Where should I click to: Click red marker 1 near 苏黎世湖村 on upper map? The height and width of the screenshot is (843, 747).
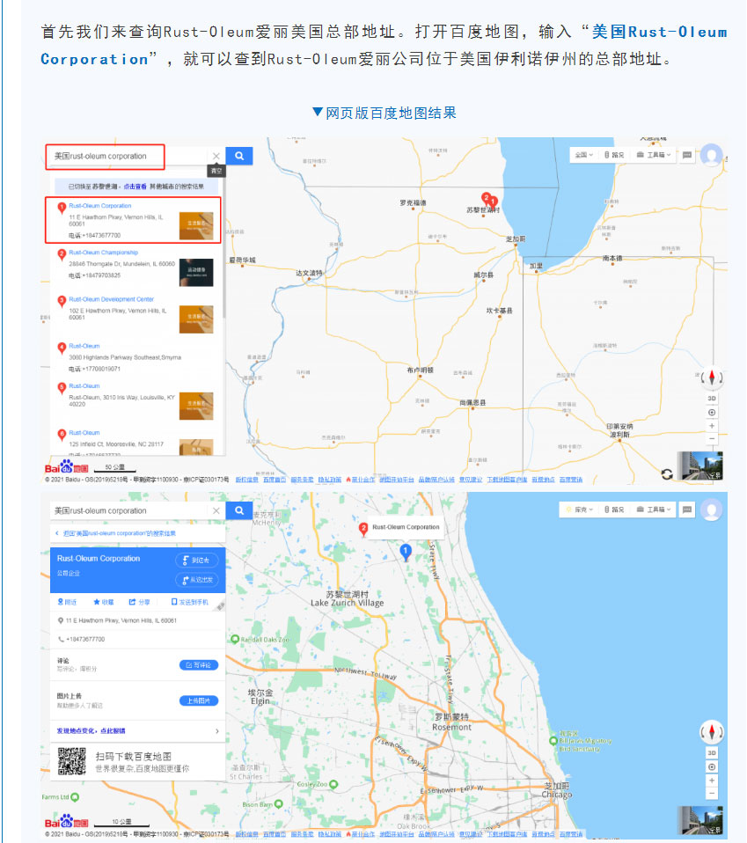tap(494, 202)
